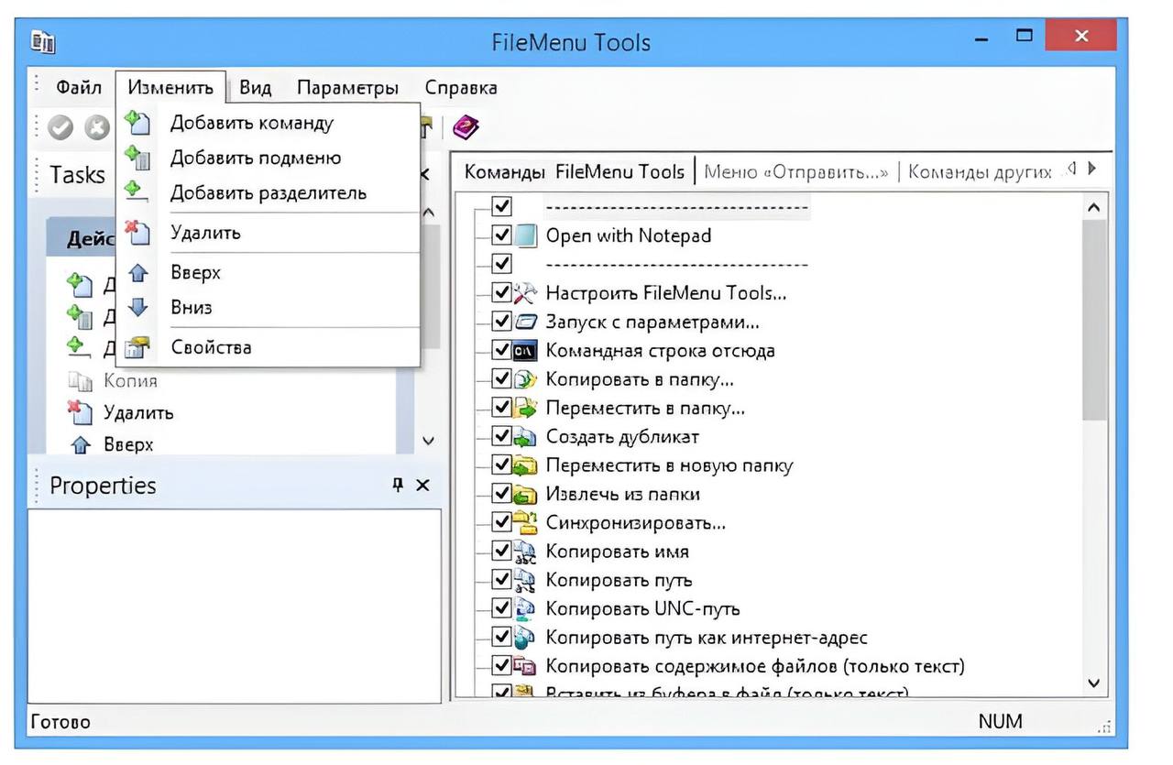
Task: Click the command list vertical scrollbar thumb
Action: (x=1093, y=321)
